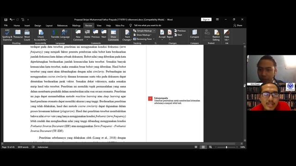Toggle Track Changes
This screenshot has width=296, height=166.
[127, 34]
